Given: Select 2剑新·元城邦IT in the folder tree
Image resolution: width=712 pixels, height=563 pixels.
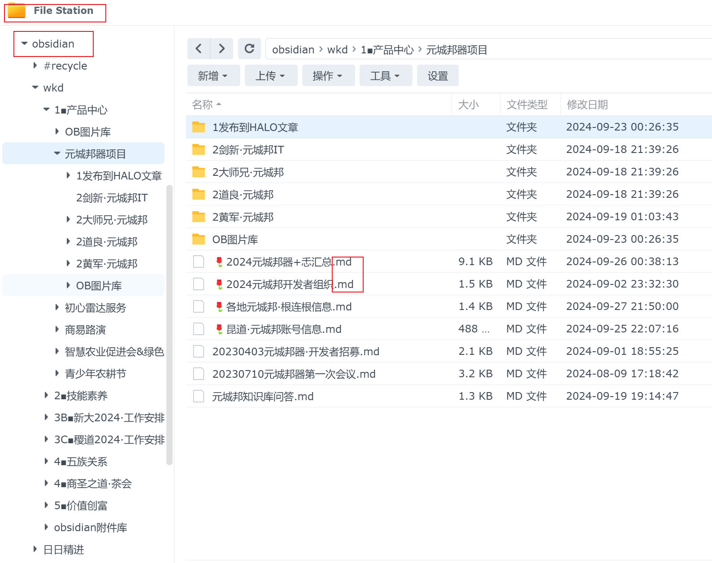Looking at the screenshot, I should [112, 198].
